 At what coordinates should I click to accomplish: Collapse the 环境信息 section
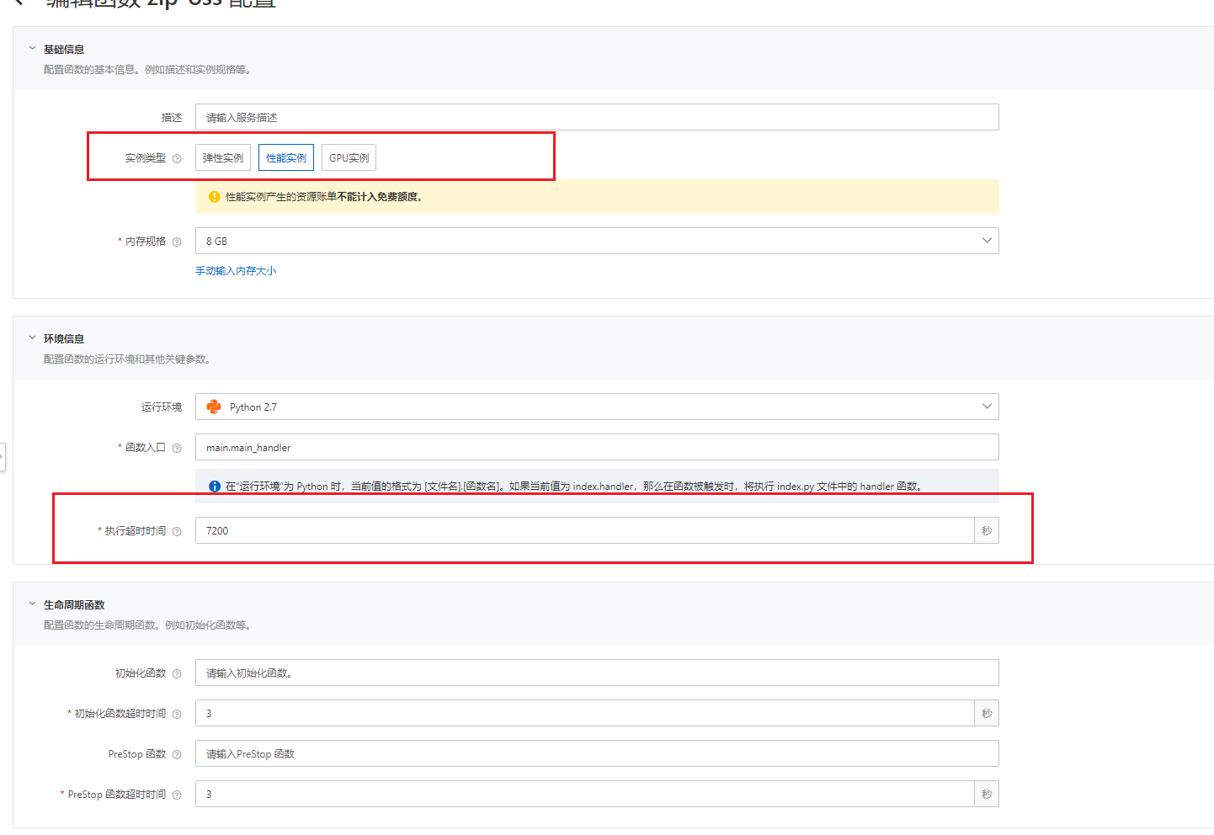tap(32, 338)
